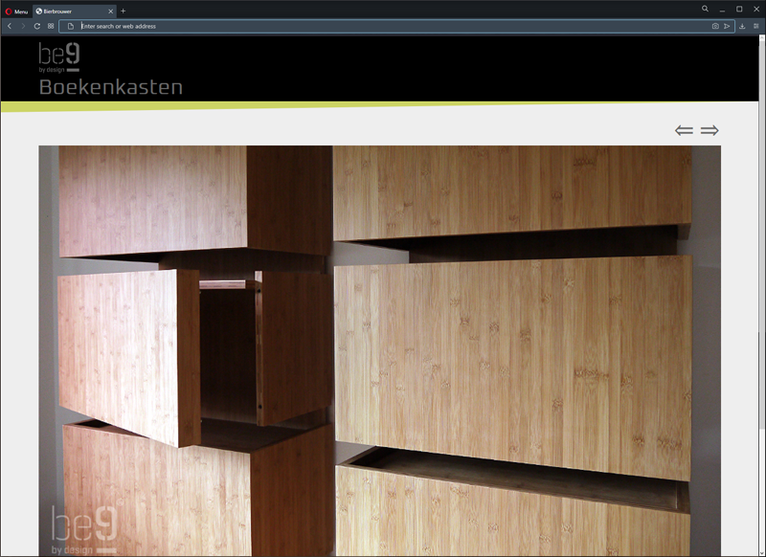
Task: Maximize the Opera browser window
Action: 739,10
